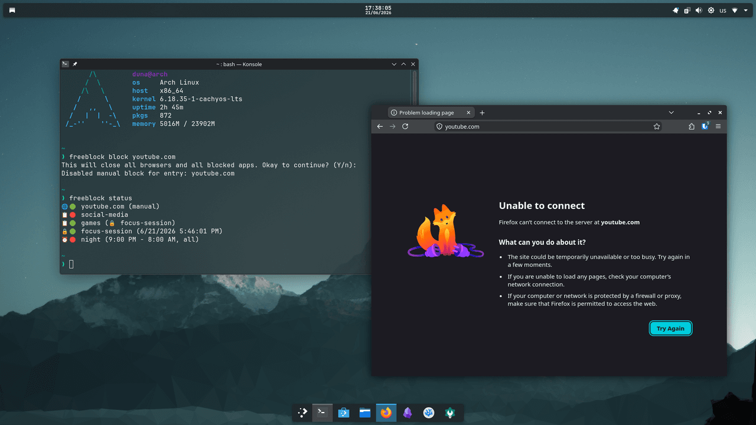756x425 pixels.
Task: Click 'freeblock block youtube.com' command text
Action: (x=122, y=157)
